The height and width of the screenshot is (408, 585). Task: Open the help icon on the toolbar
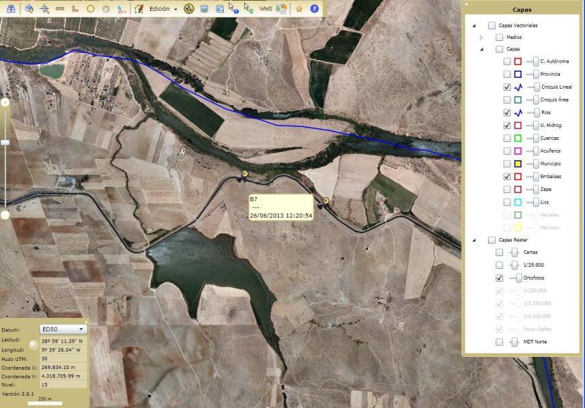314,9
